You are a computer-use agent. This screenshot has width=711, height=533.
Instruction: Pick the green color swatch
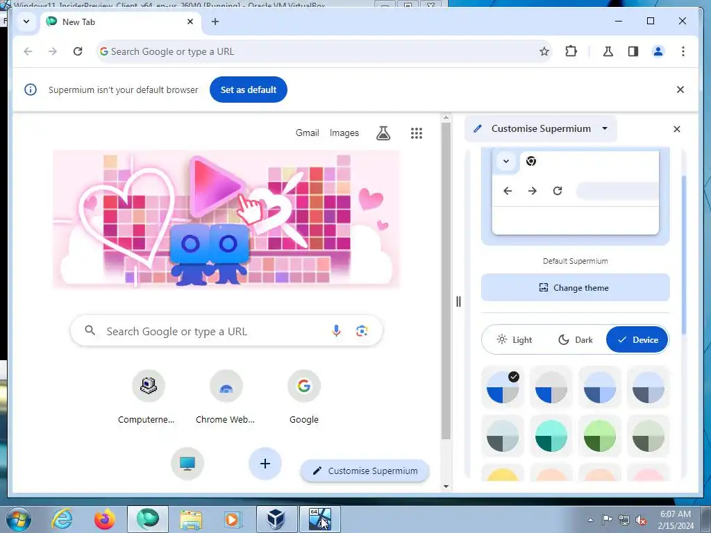click(x=599, y=436)
